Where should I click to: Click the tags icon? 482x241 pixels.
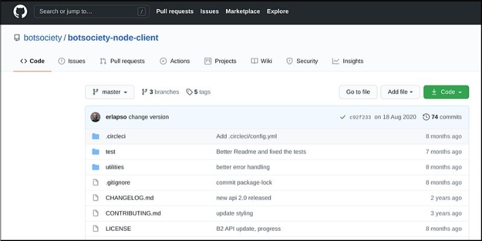(189, 92)
